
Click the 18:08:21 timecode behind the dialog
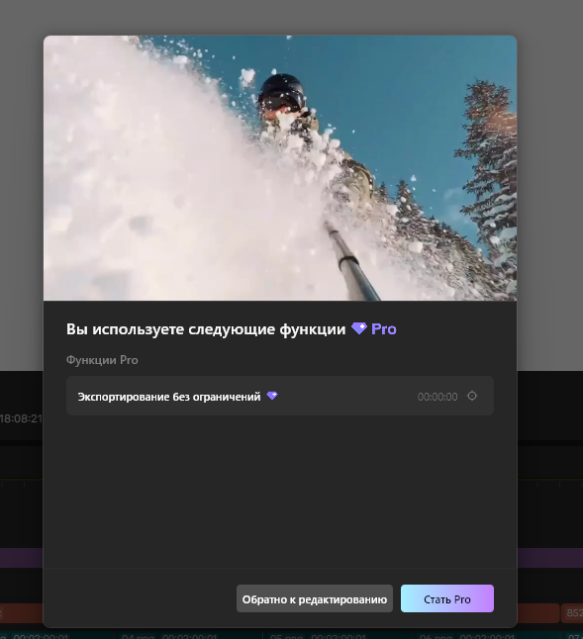[x=21, y=418]
